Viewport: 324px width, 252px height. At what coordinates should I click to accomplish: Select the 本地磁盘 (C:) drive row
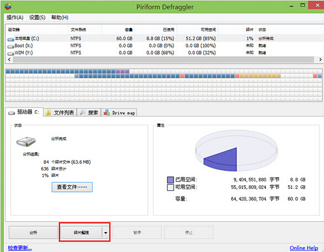(x=164, y=39)
